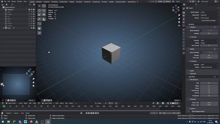220x124 pixels.
Task: Activate the Scale tool
Action: (x=40, y=14)
